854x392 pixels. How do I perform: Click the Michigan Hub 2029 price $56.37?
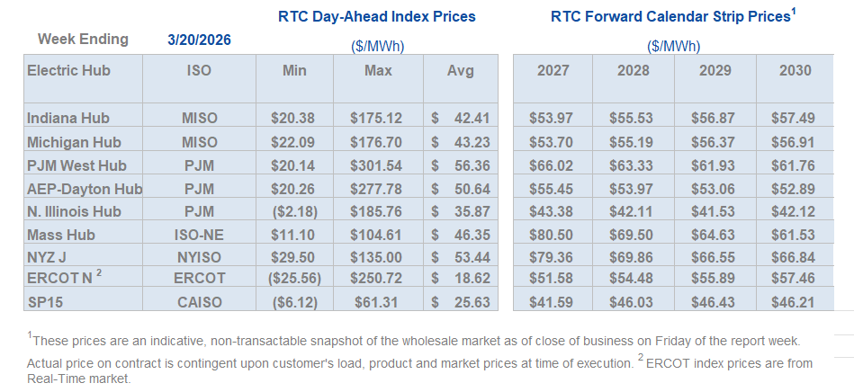715,142
